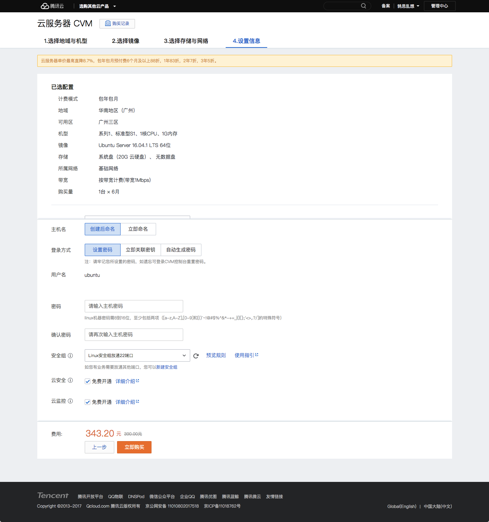Click the Tencent footer logo
The width and height of the screenshot is (489, 522).
[x=53, y=496]
